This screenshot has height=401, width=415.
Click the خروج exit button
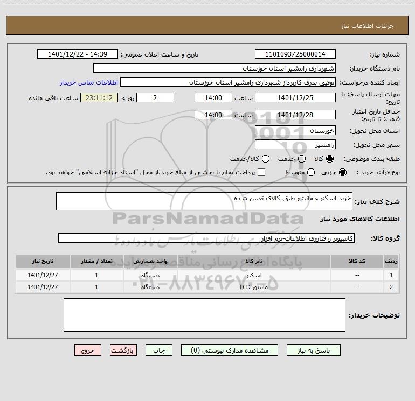(x=88, y=350)
